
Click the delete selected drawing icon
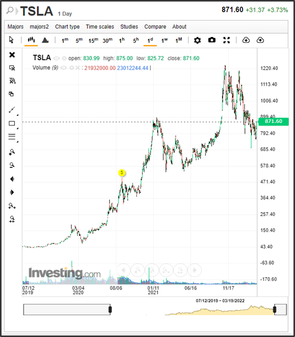(x=12, y=68)
